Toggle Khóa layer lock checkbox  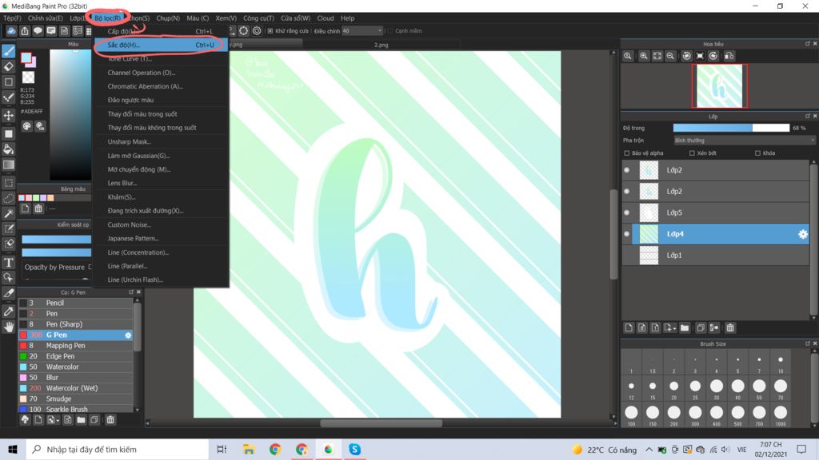tap(758, 153)
